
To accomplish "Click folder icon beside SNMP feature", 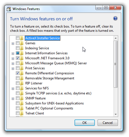I will [22, 98].
